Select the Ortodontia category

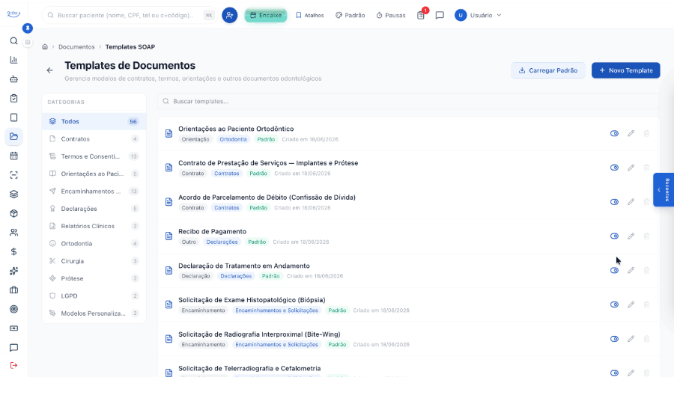(94, 243)
